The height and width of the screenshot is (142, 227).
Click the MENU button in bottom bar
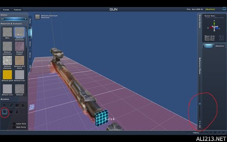point(196,133)
